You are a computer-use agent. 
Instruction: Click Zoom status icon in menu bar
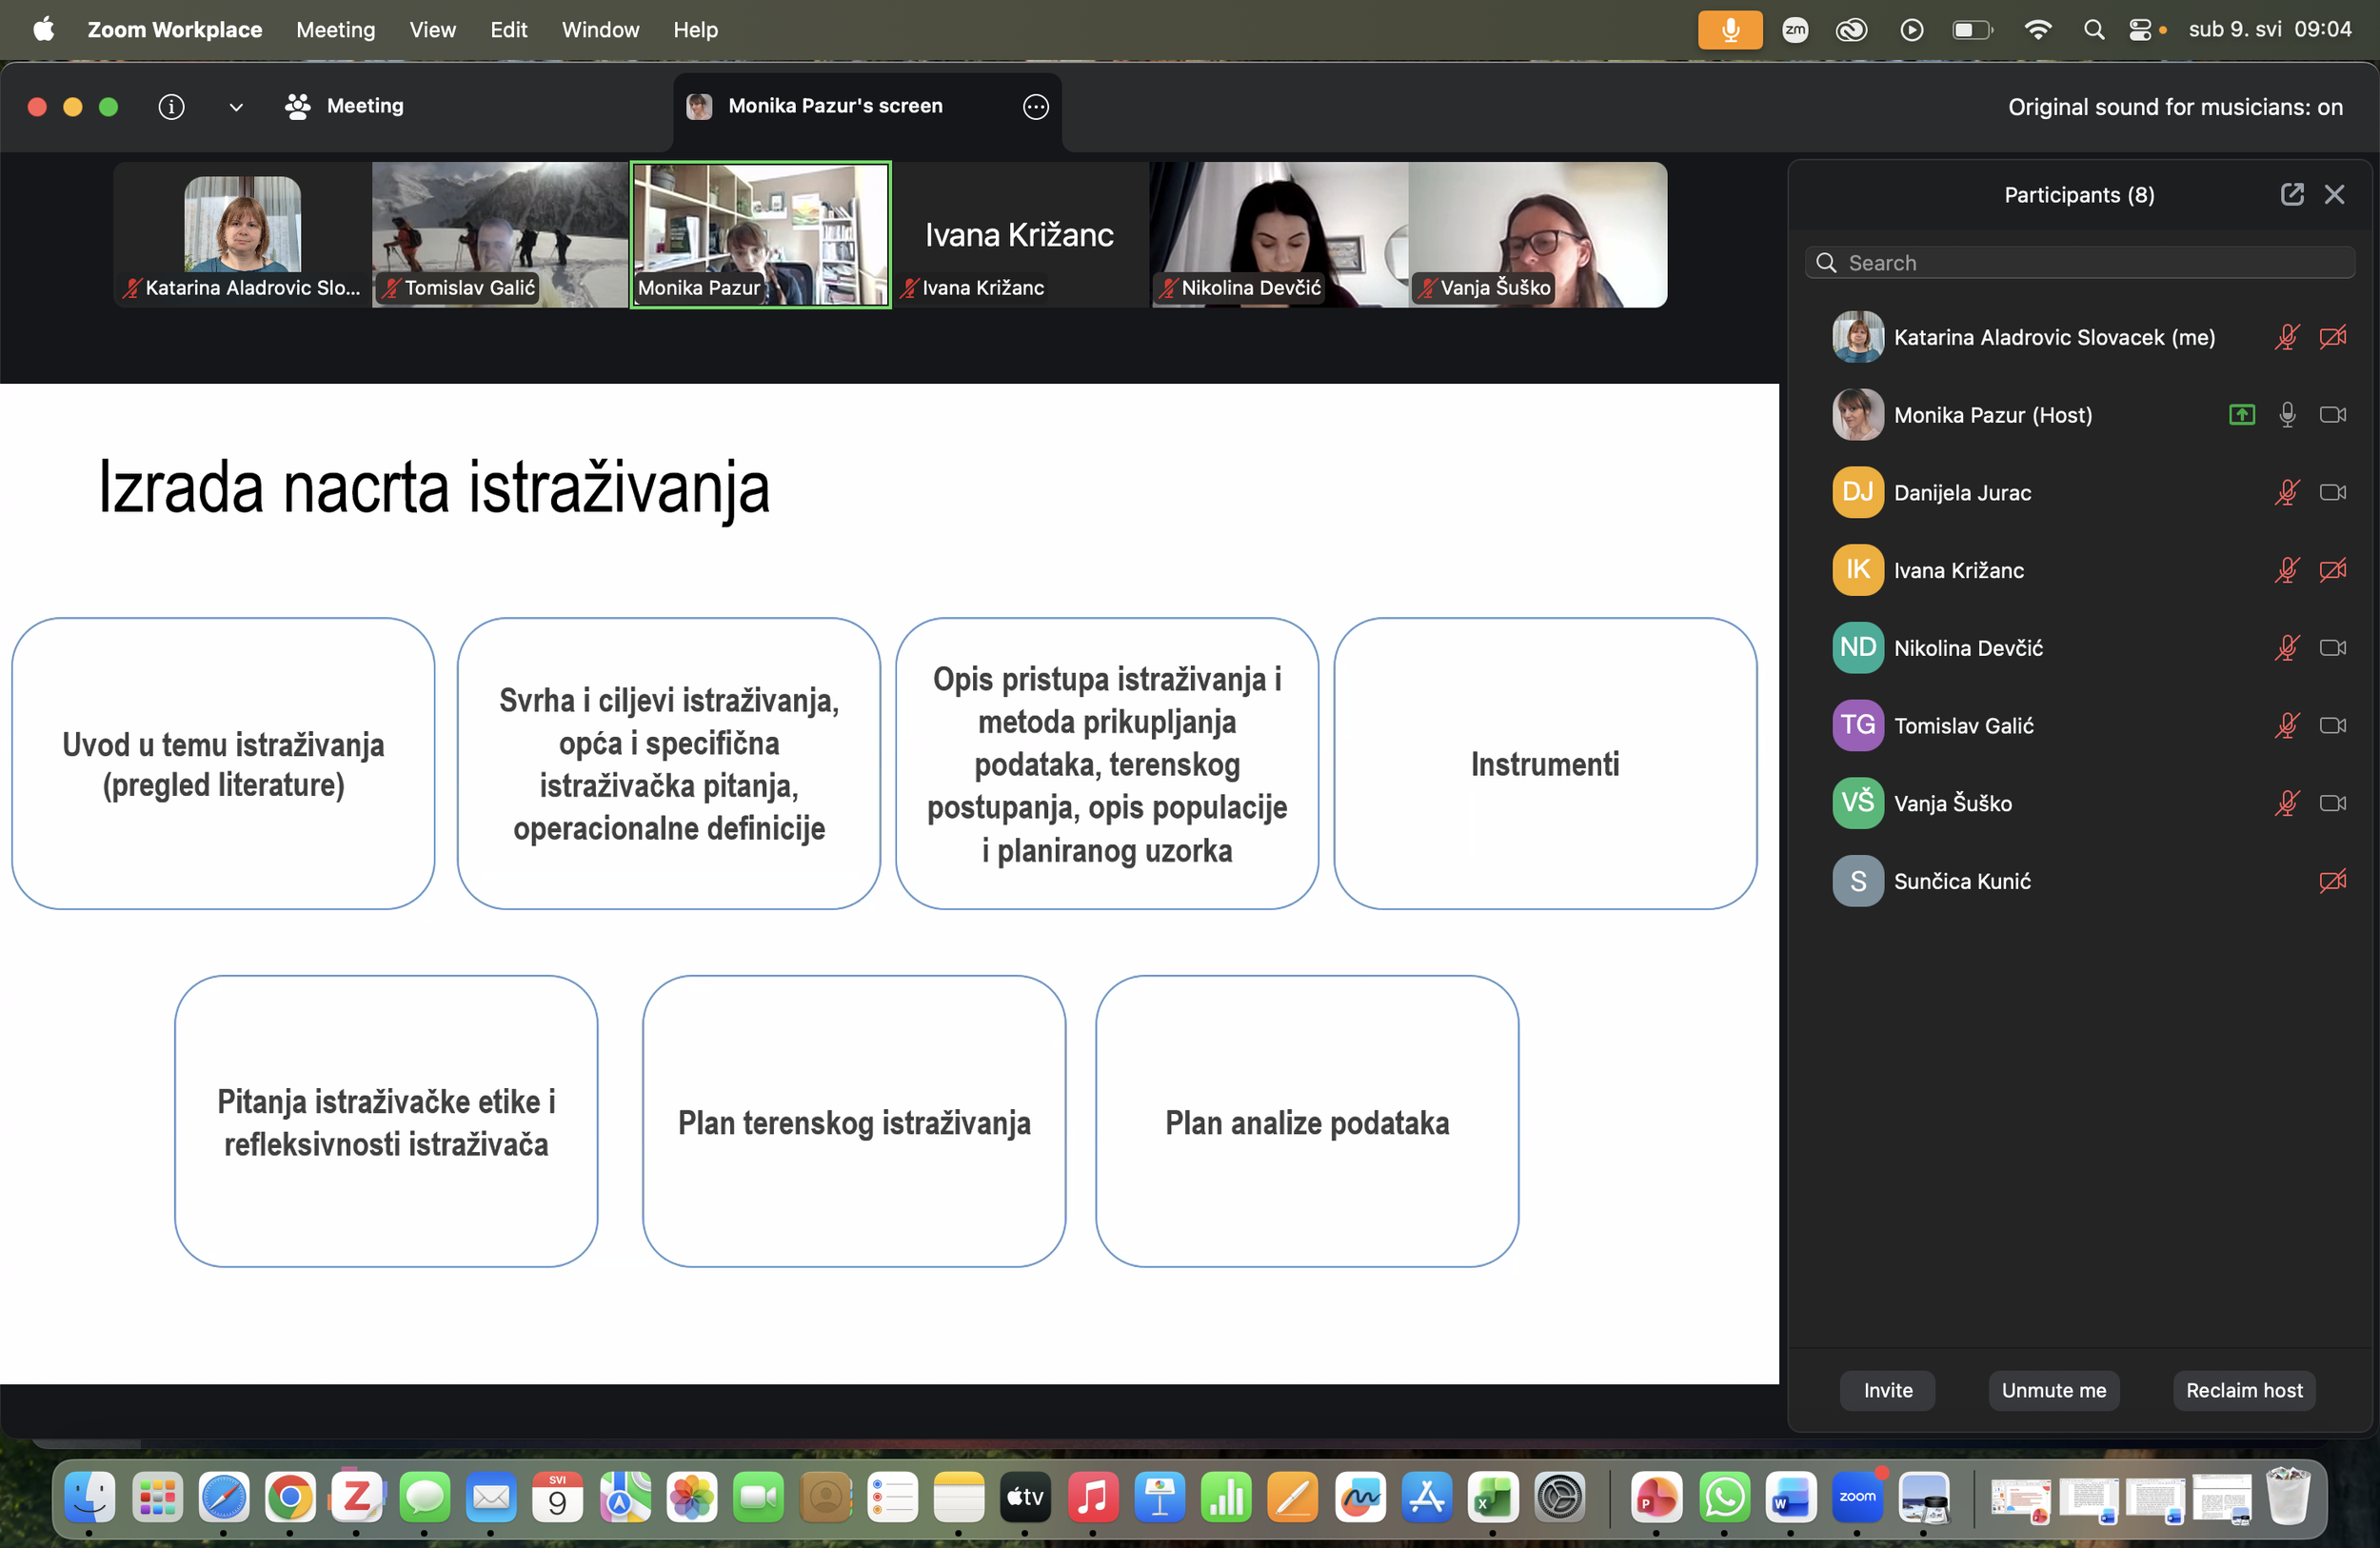[1795, 30]
